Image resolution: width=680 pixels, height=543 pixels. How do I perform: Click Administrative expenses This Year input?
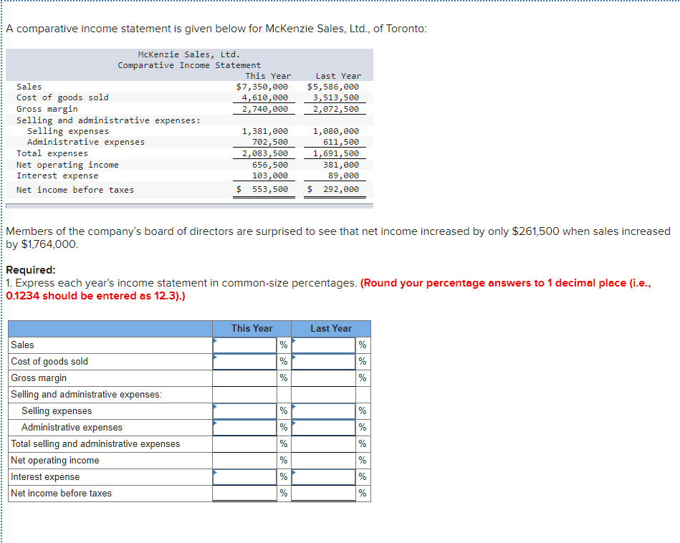pyautogui.click(x=244, y=427)
